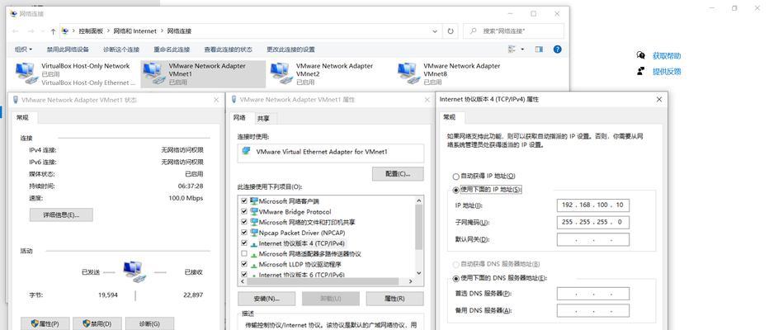Click the items list scroll-down arrow

click(418, 272)
